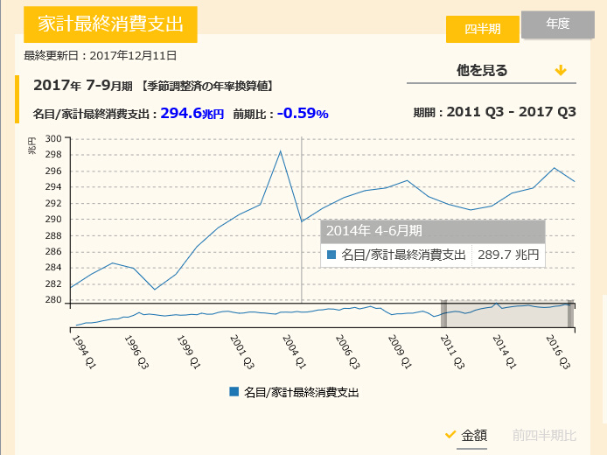Image resolution: width=607 pixels, height=455 pixels.
Task: Click the right handle of range slider
Action: [x=570, y=313]
